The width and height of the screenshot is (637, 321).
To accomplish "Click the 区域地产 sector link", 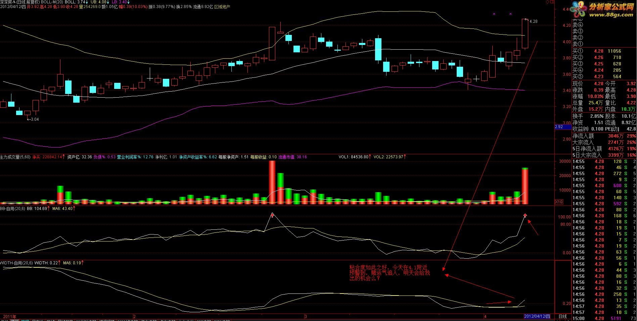I will coord(222,7).
